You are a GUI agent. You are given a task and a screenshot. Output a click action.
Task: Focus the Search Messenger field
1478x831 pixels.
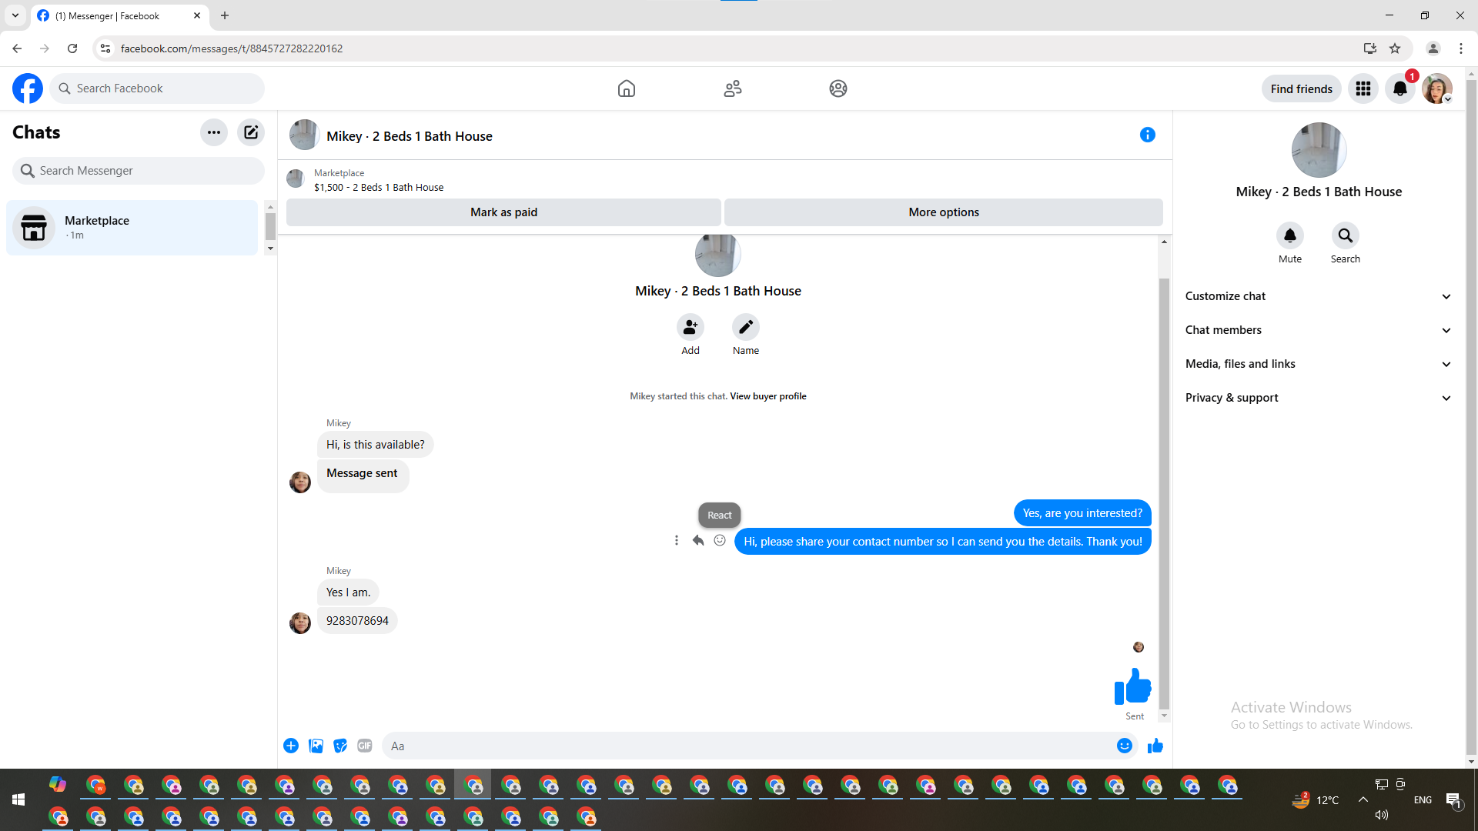tap(139, 171)
